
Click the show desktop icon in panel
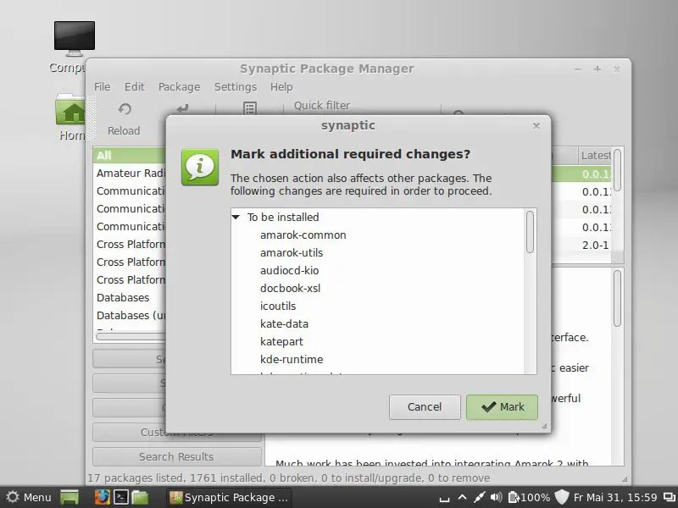click(x=69, y=497)
